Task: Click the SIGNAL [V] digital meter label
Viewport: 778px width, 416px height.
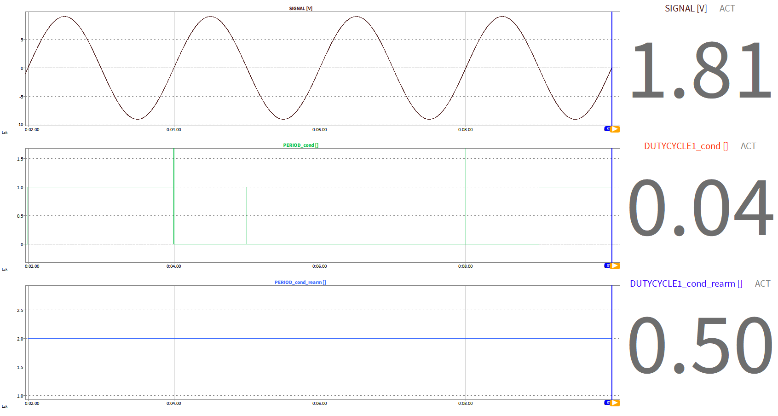Action: pos(686,8)
